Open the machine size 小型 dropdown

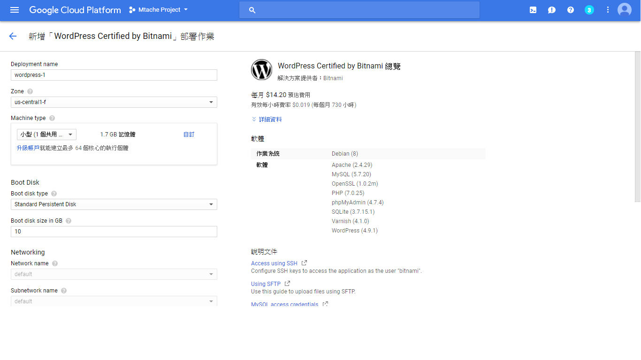tap(46, 135)
